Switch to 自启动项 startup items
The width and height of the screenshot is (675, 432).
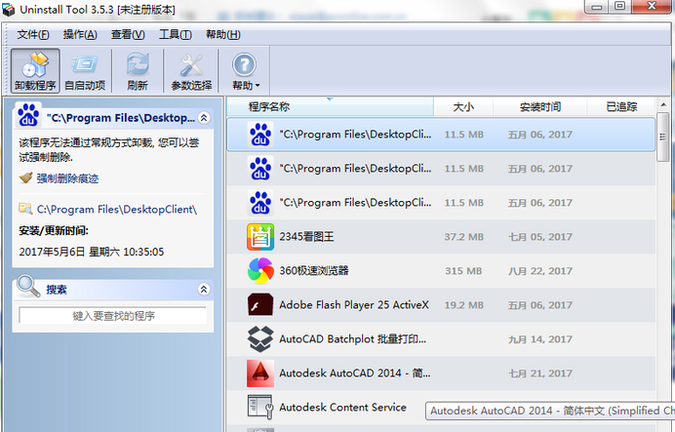pyautogui.click(x=85, y=70)
